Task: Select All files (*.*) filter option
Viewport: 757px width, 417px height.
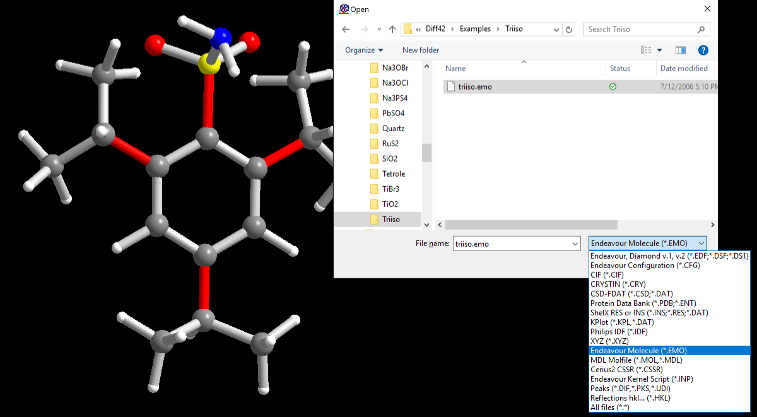Action: [x=609, y=408]
